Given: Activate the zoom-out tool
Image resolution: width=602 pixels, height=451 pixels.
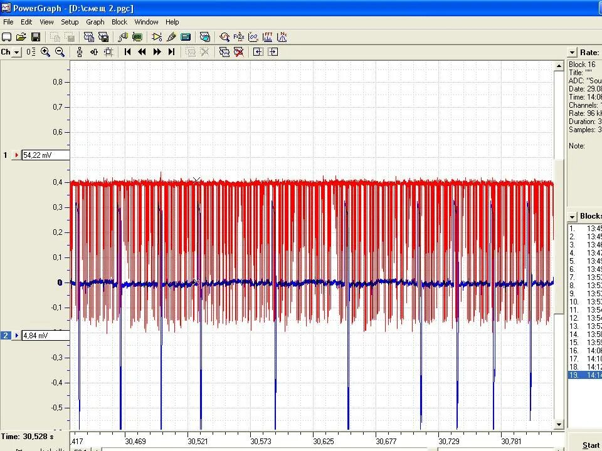Looking at the screenshot, I should point(60,52).
